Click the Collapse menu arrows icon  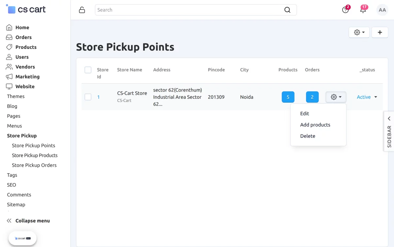click(9, 221)
